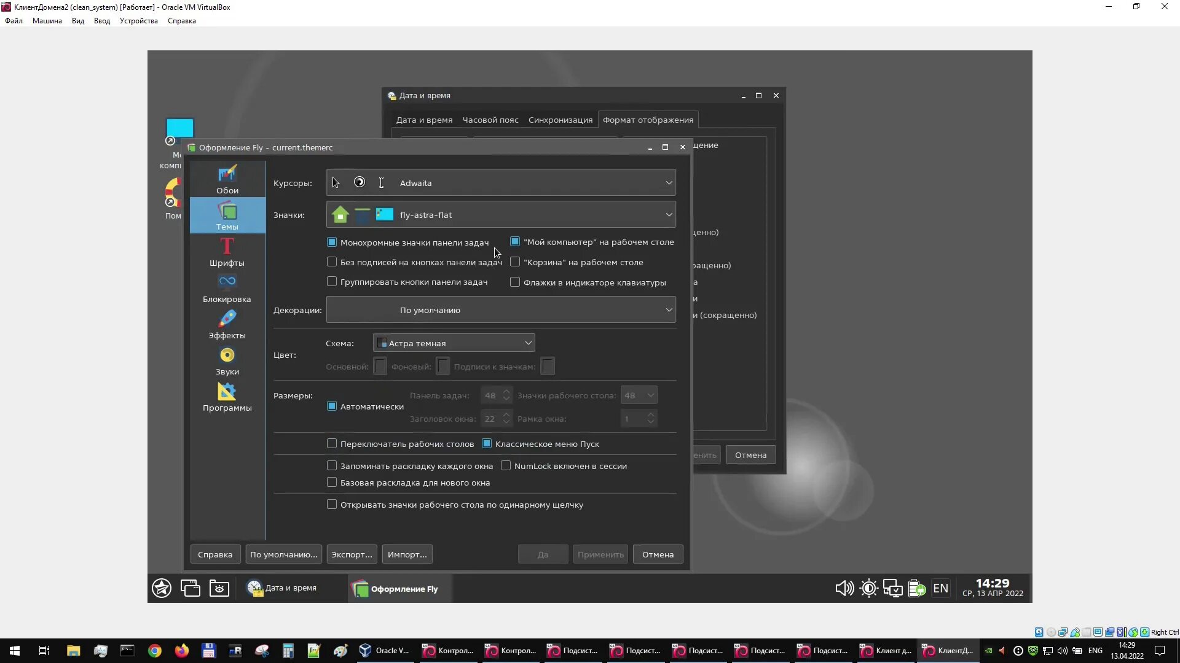Toggle Автоматически sizes checkbox
Screen dimensions: 1180x663
(332, 406)
